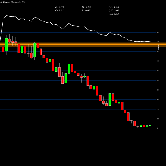Click the 22 price axis label
Viewport: 166px width, 166px height.
(158, 100)
